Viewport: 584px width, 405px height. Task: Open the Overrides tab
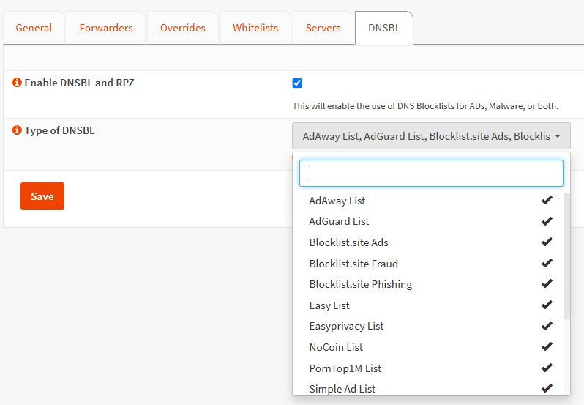(183, 28)
